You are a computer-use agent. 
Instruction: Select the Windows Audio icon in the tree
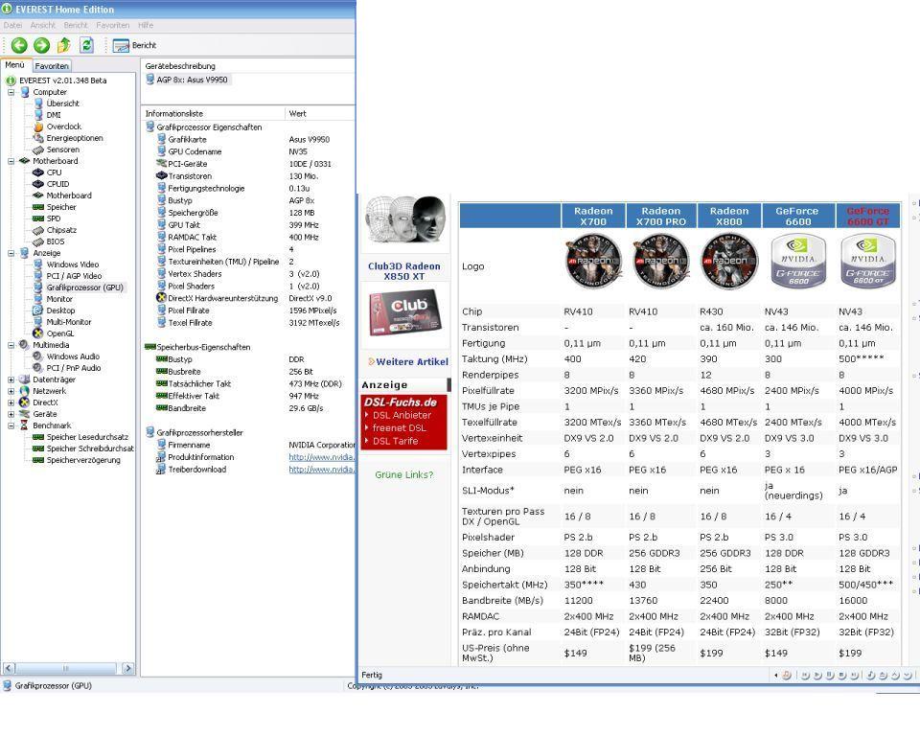click(38, 356)
